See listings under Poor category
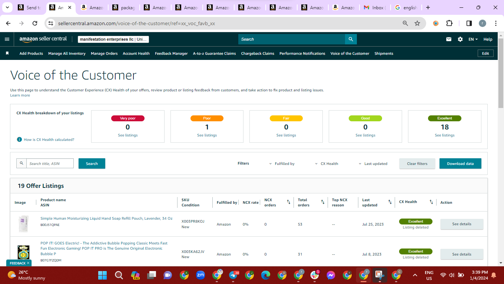Screen dimensions: 504x284 [x=207, y=135]
